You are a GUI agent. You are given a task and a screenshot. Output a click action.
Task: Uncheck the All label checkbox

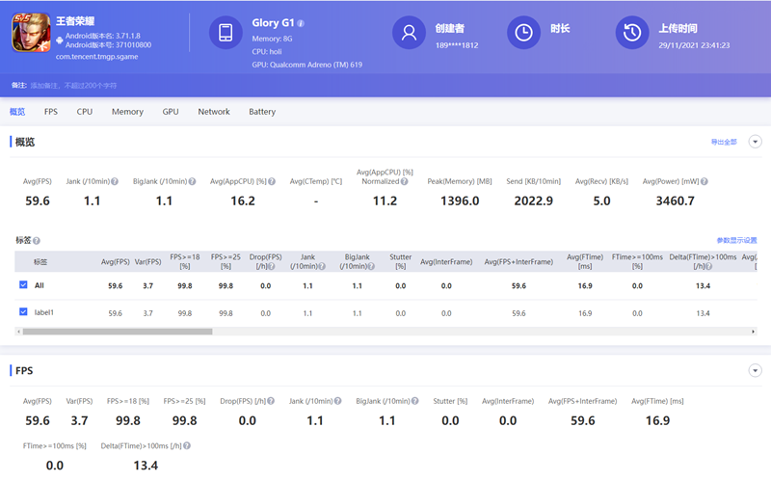click(24, 285)
